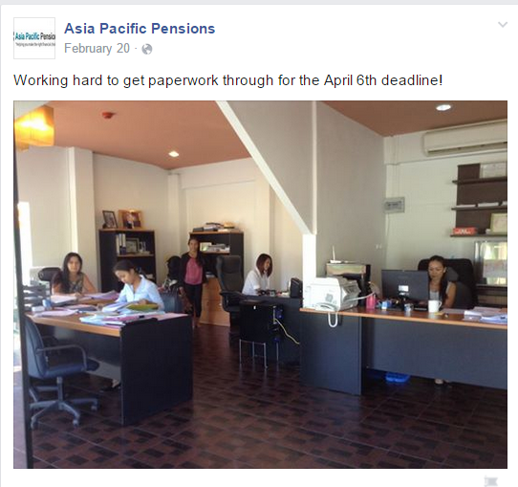
Task: Click the white coffee mug in the photo
Action: click(434, 306)
